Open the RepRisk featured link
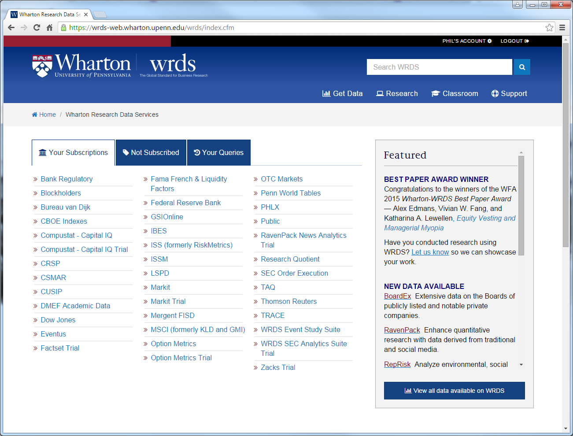This screenshot has height=436, width=573. [x=397, y=364]
